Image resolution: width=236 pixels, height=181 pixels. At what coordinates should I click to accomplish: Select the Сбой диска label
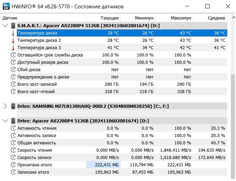click(x=29, y=70)
